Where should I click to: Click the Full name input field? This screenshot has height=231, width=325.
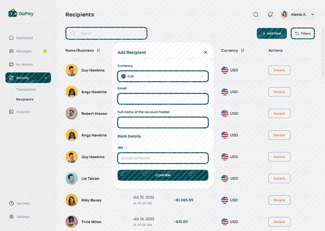(163, 123)
